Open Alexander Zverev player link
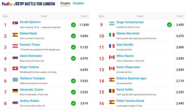187x111 pixels. click(32, 90)
